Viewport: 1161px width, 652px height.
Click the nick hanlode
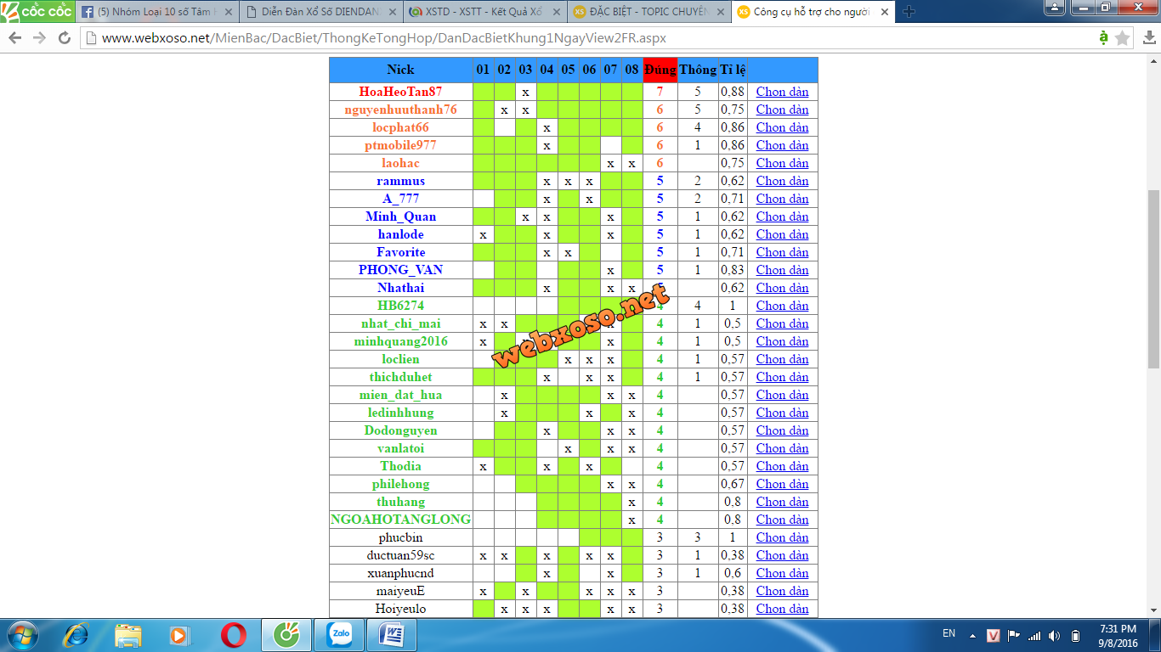(x=400, y=234)
